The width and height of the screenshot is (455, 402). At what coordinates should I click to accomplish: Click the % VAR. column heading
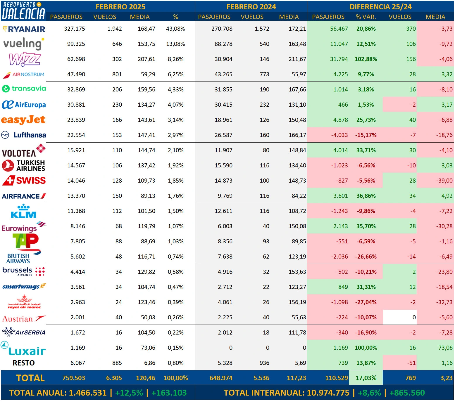[366, 17]
